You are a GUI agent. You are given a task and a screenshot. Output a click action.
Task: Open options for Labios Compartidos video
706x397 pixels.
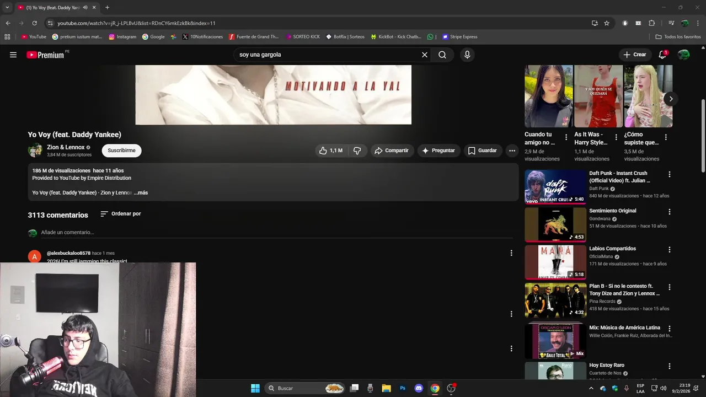point(670,250)
